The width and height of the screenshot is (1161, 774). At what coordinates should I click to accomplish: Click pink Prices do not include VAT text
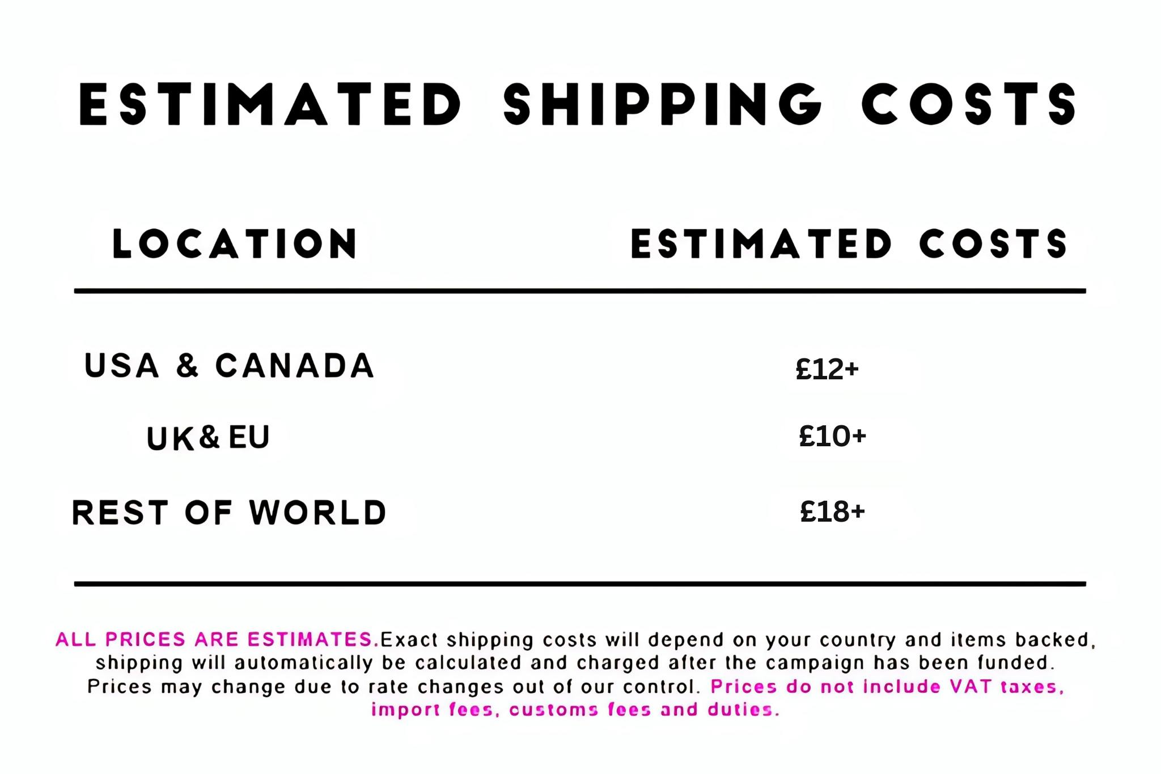click(x=887, y=687)
